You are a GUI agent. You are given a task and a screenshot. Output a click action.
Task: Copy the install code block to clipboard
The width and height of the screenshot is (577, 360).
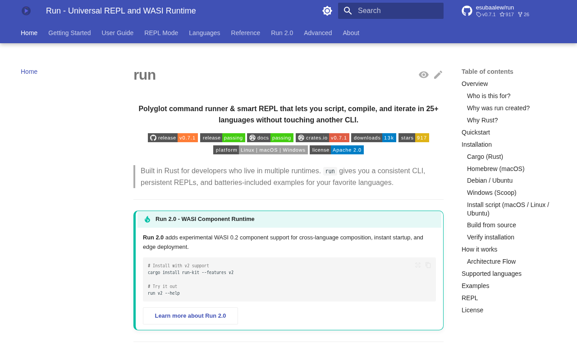pos(428,265)
